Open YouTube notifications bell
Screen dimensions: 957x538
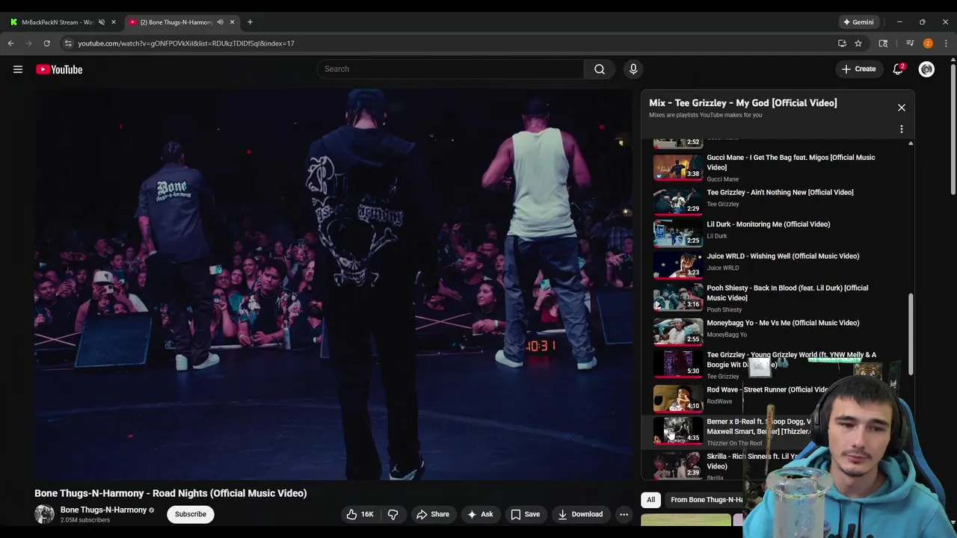click(x=898, y=69)
